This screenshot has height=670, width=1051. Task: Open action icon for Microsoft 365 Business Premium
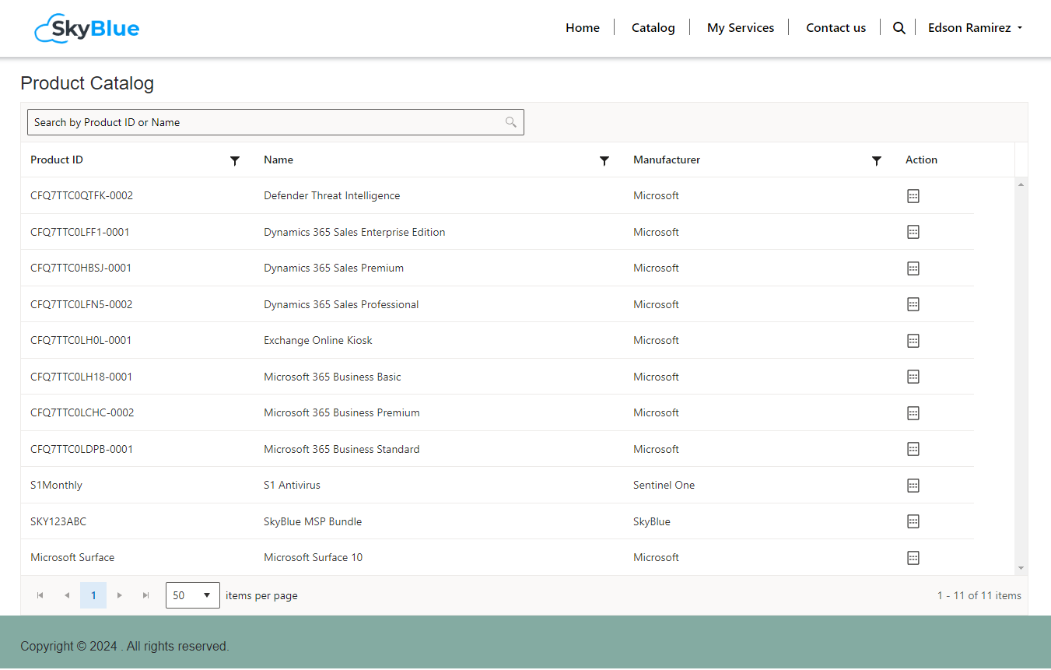point(913,413)
